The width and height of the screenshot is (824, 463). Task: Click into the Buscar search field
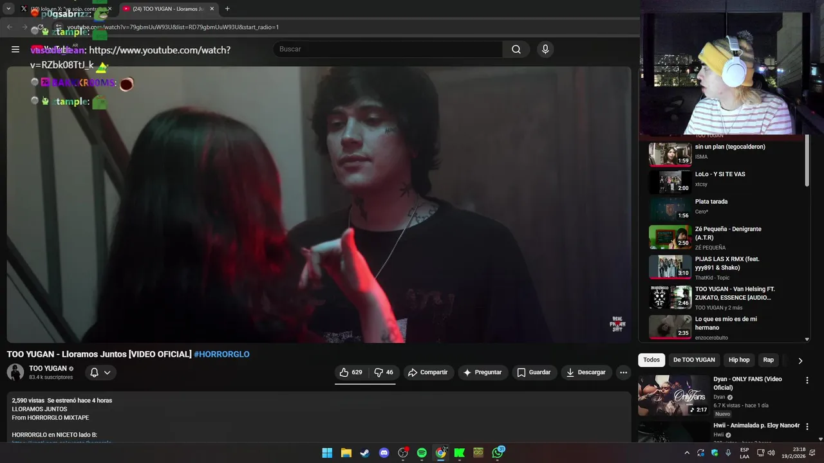[388, 50]
